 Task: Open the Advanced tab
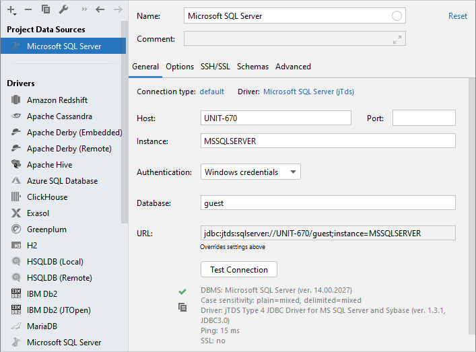293,67
